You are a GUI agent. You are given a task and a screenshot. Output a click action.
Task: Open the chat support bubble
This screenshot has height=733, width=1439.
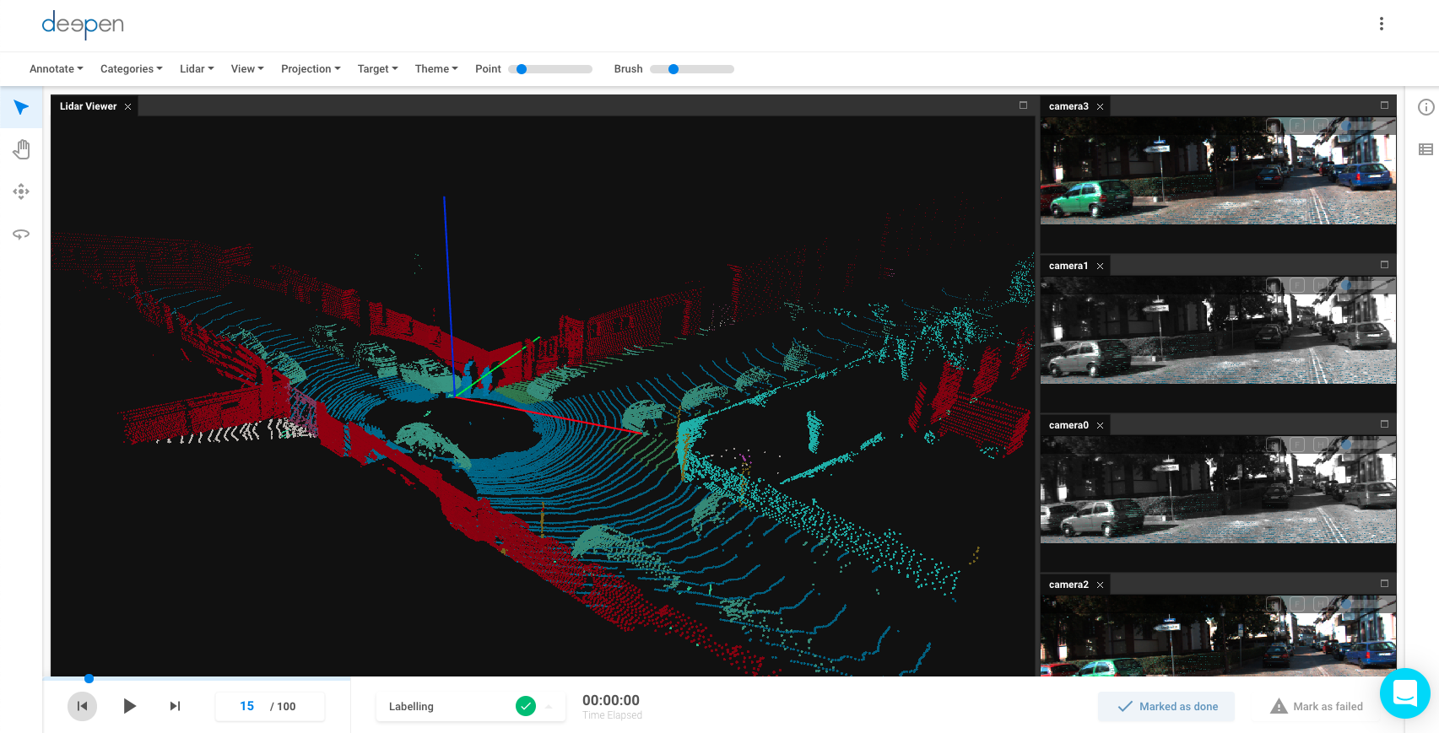[1405, 693]
